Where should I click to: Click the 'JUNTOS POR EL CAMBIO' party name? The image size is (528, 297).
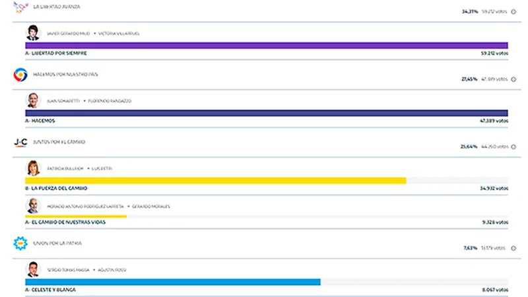59,142
